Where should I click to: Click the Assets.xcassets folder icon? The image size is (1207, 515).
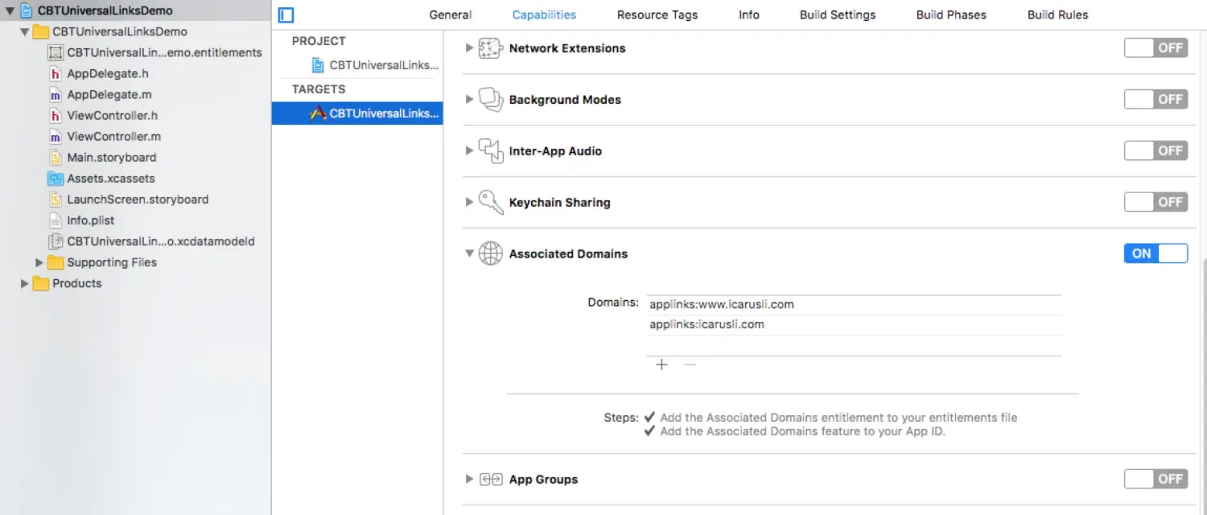point(56,179)
